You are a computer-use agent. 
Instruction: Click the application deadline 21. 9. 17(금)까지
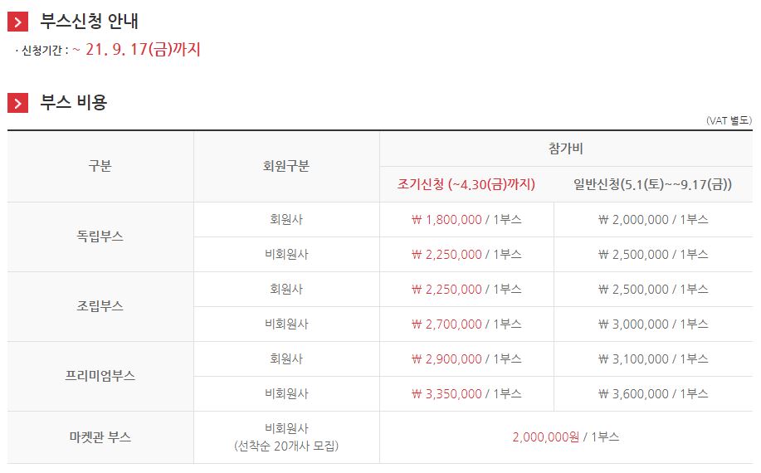[143, 49]
